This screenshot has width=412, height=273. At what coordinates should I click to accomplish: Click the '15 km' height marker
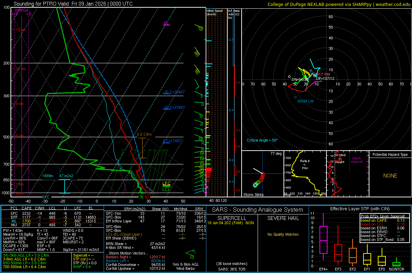pos(21,30)
